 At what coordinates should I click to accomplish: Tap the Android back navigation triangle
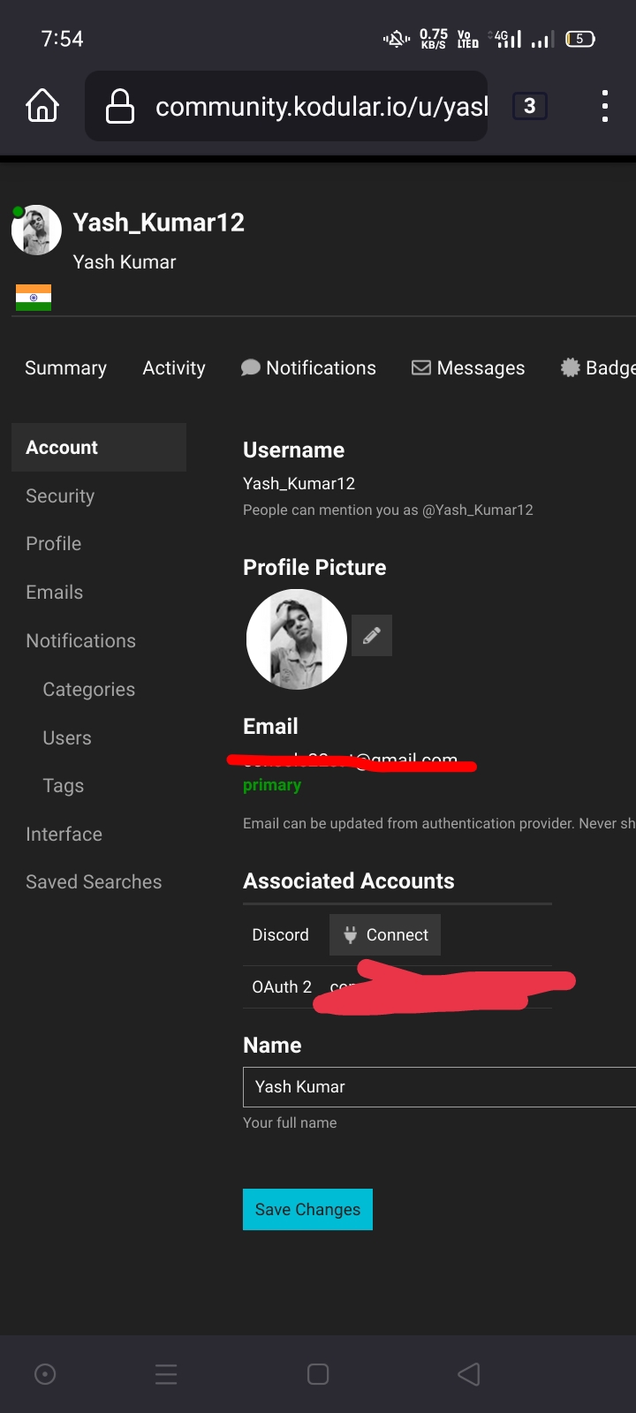(469, 1374)
